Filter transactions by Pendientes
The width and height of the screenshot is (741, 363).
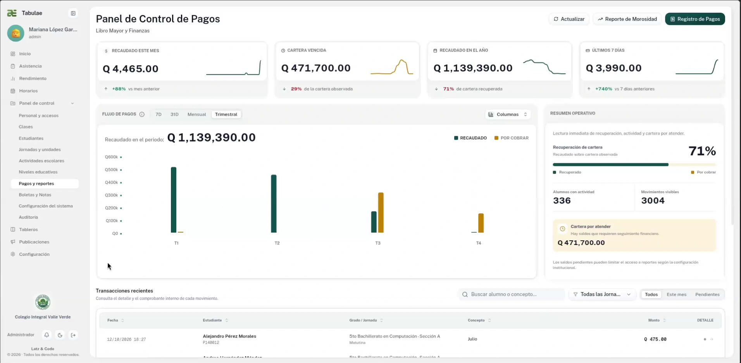pos(707,295)
